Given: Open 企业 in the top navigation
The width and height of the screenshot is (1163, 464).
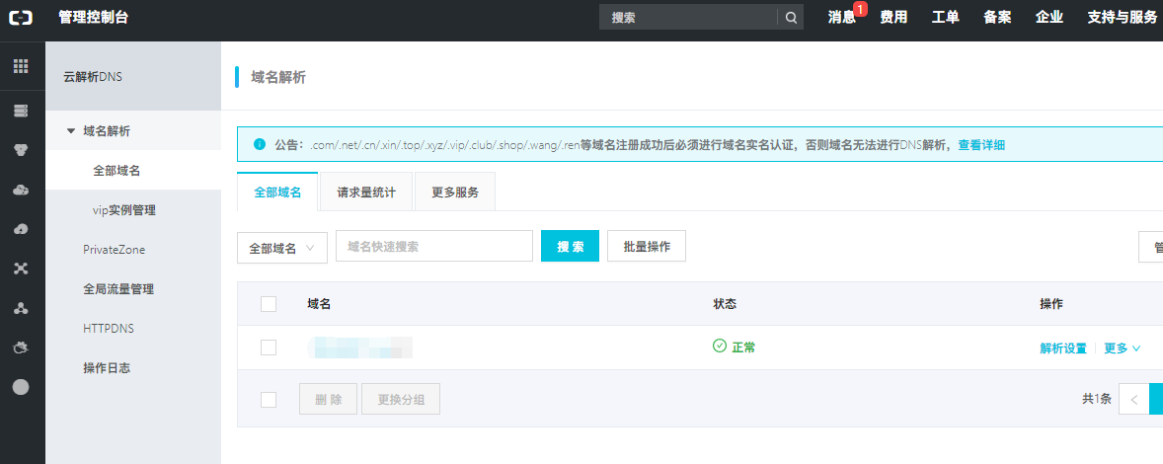Looking at the screenshot, I should click(x=1049, y=18).
